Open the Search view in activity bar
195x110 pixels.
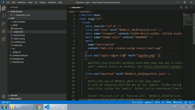[x=4, y=16]
